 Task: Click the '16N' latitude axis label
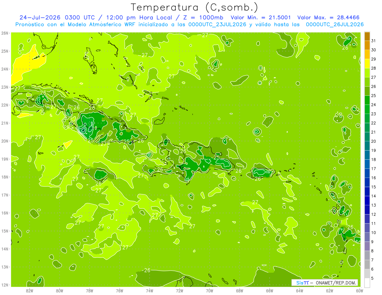coord(5,213)
